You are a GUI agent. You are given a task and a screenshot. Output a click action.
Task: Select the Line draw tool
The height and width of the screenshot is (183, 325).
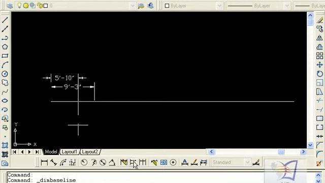[x=5, y=20]
